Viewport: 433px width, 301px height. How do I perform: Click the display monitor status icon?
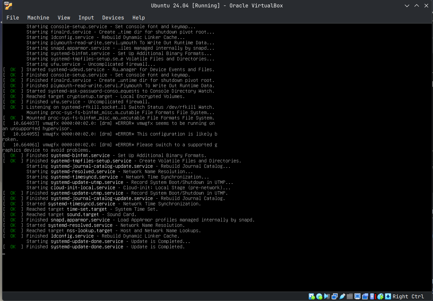tap(357, 296)
